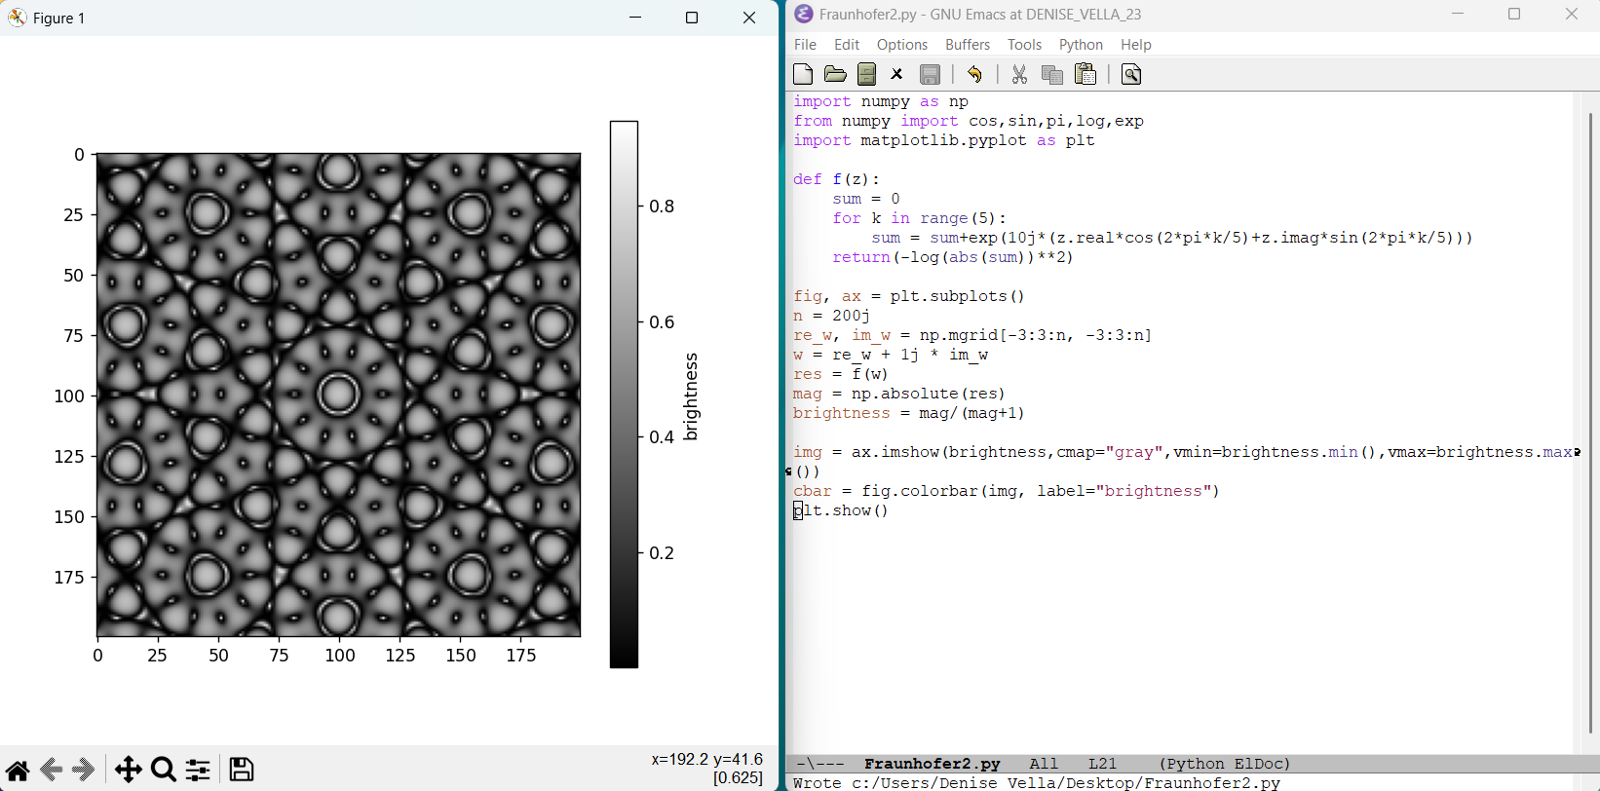The height and width of the screenshot is (791, 1600).
Task: Toggle the Pan tool in the figure toolbar
Action: (x=128, y=770)
